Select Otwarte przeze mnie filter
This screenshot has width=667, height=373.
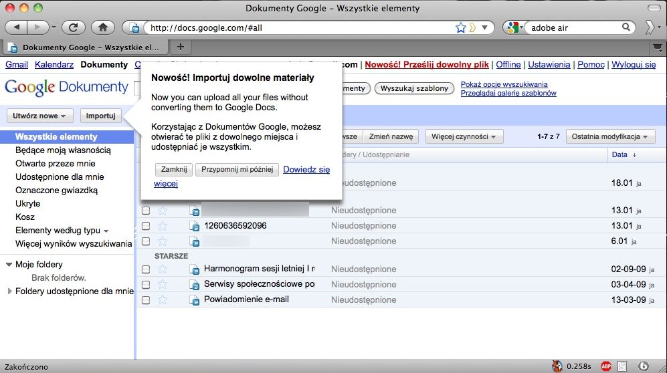(x=56, y=164)
